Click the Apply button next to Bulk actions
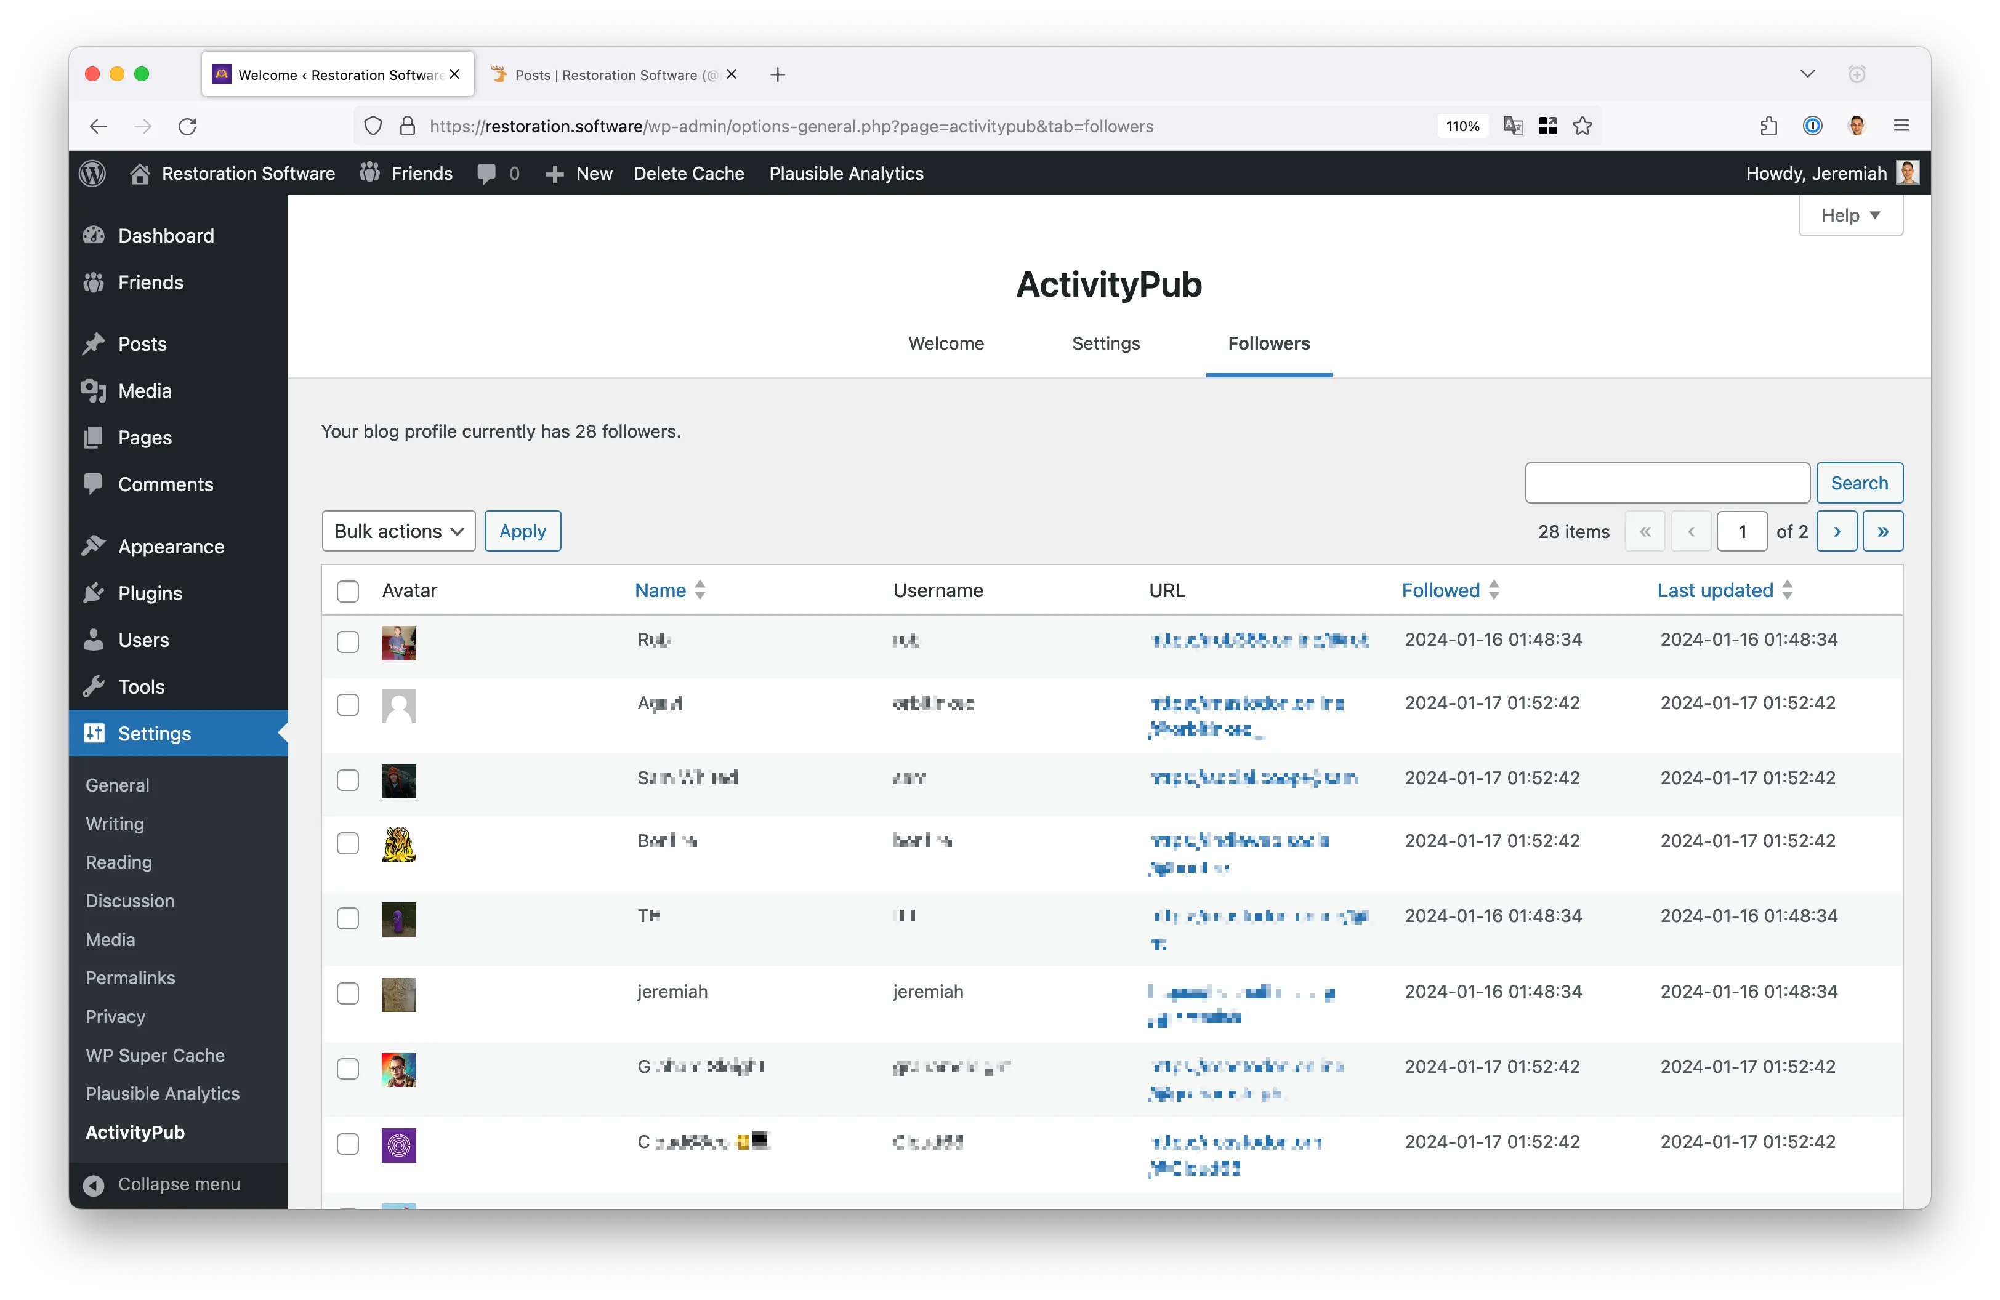This screenshot has height=1300, width=2000. coord(522,531)
